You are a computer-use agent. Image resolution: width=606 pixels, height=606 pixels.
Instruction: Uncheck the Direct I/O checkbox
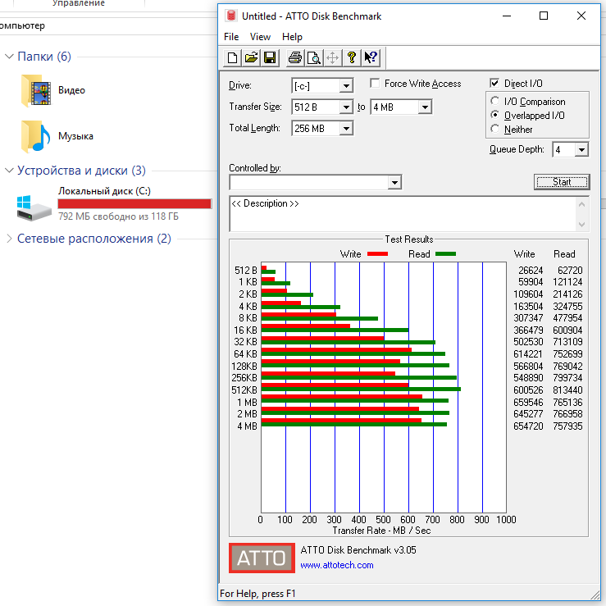[x=494, y=84]
